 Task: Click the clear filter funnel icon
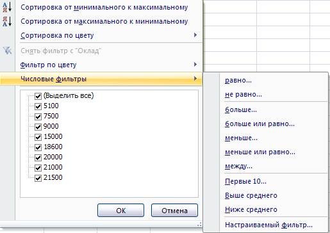(7, 51)
